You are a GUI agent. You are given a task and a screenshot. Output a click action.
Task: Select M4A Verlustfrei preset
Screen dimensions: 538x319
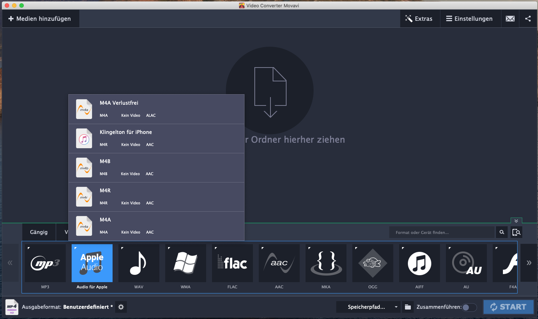point(156,109)
